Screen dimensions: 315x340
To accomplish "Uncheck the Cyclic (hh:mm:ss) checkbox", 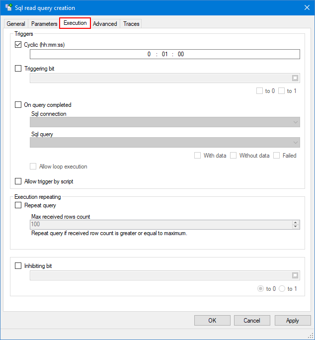I will point(18,45).
